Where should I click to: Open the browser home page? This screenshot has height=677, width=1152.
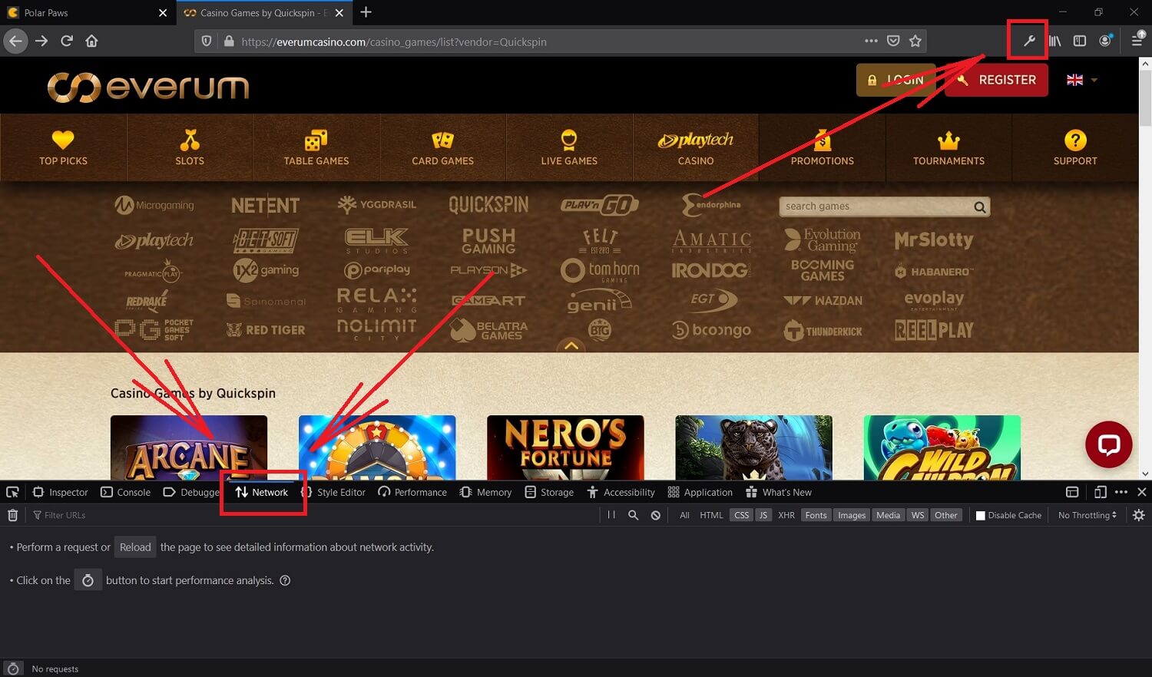91,41
